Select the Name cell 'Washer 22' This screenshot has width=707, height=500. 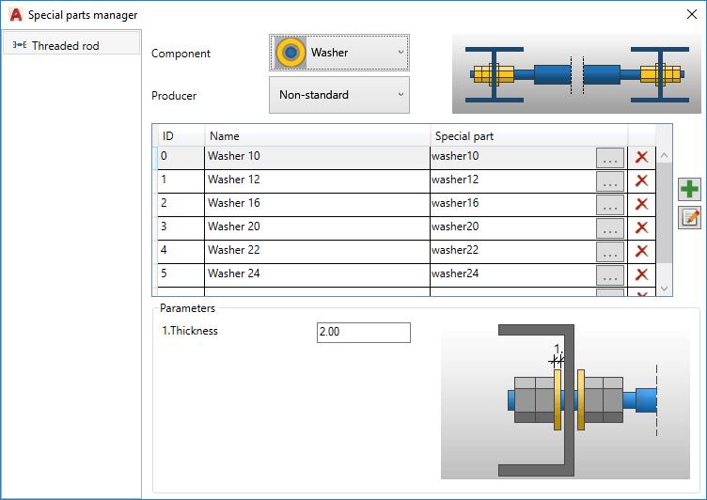pyautogui.click(x=317, y=252)
